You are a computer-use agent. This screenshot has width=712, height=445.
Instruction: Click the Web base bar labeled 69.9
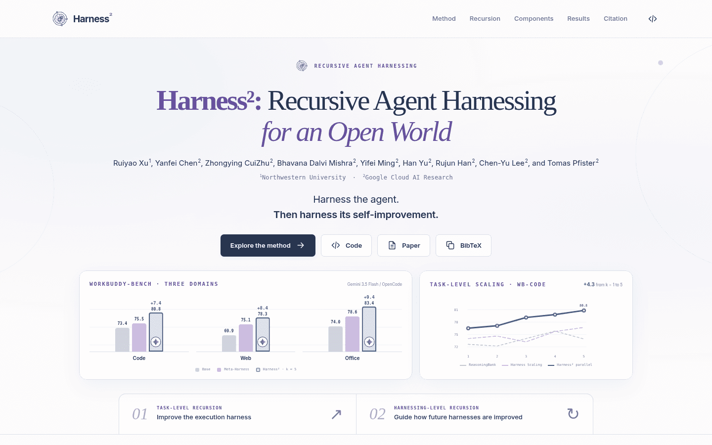tap(229, 344)
